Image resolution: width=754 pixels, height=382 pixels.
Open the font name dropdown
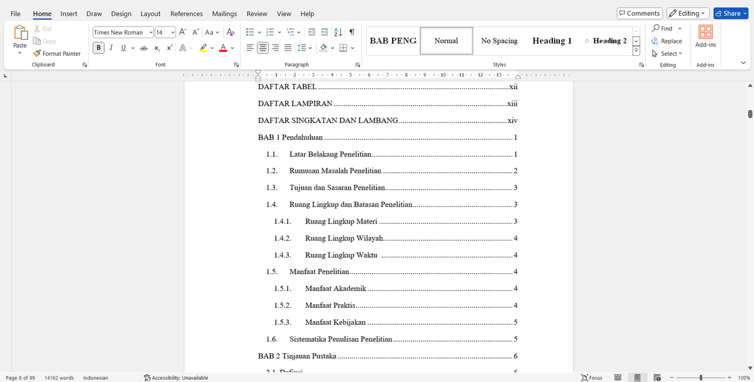(150, 33)
